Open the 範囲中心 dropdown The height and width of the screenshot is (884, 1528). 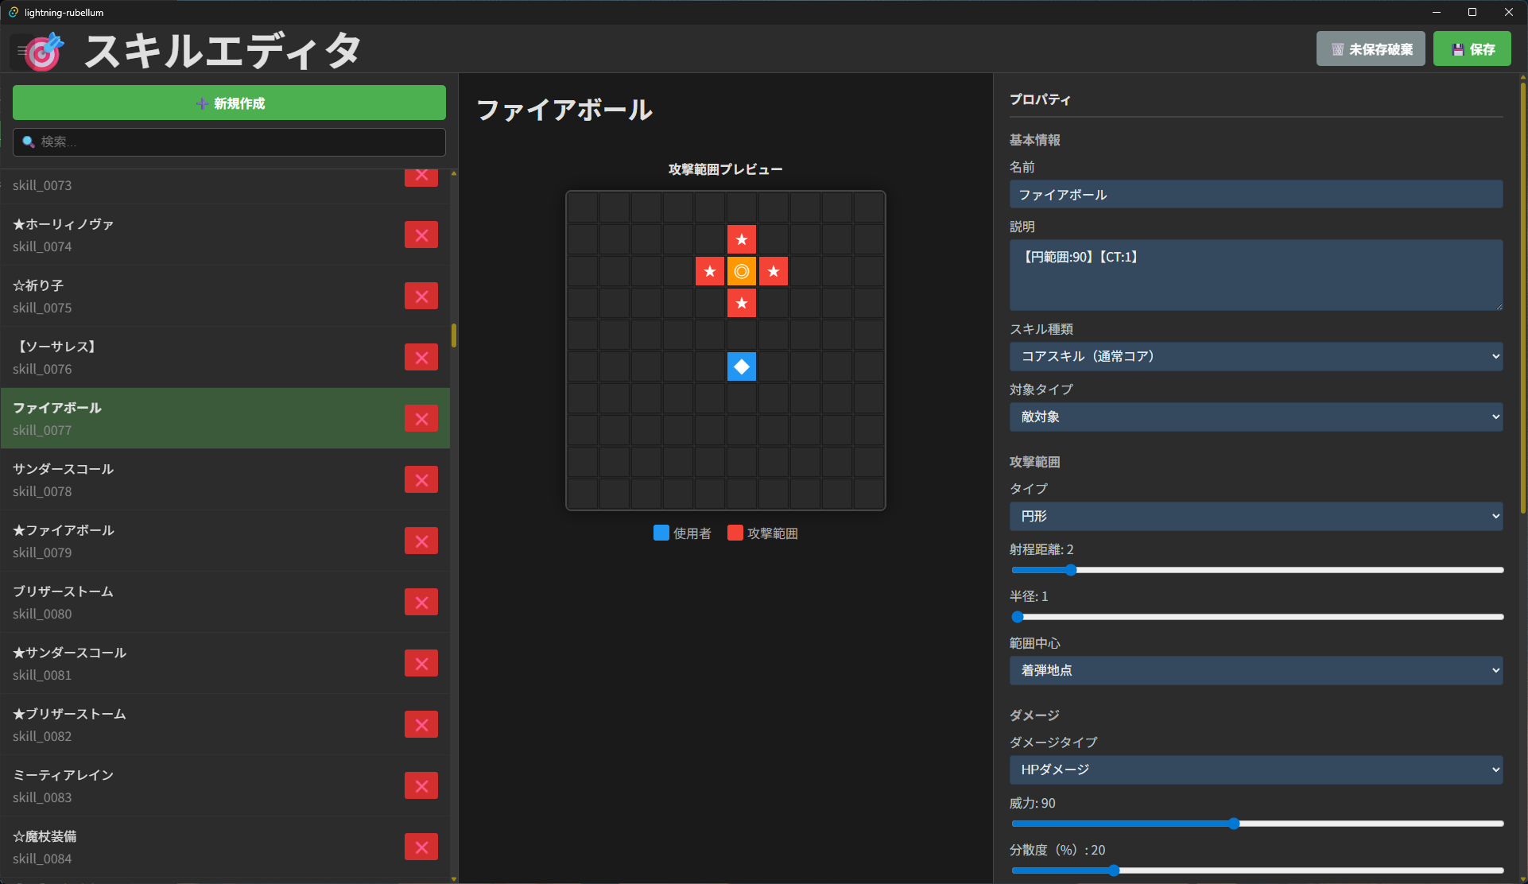click(x=1255, y=670)
